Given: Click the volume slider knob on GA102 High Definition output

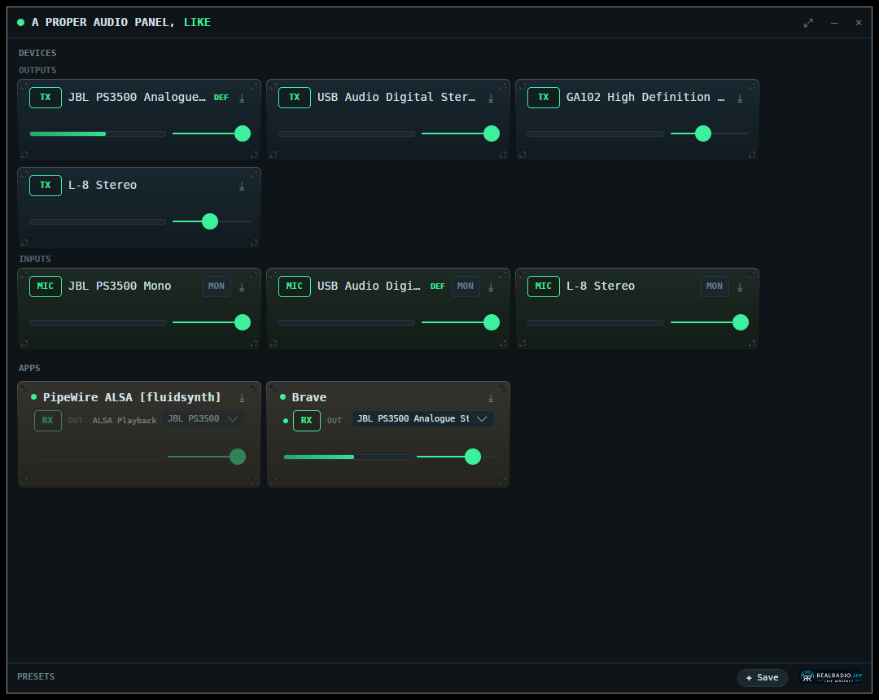Looking at the screenshot, I should click(703, 133).
